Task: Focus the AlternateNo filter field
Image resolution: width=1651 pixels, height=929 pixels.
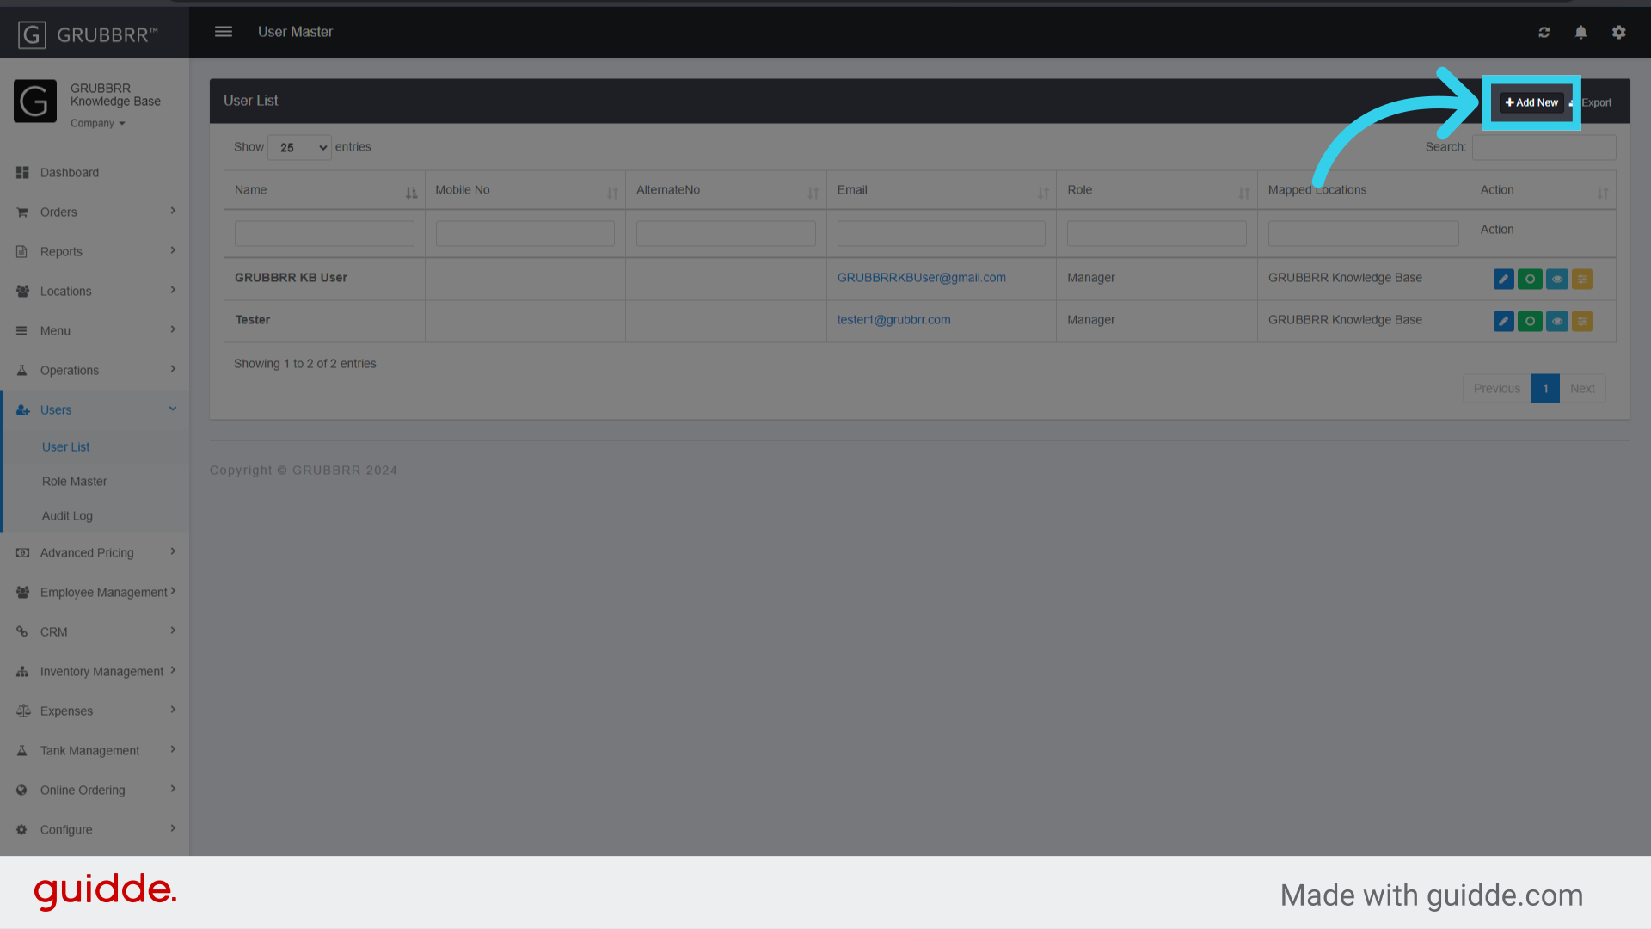Action: (x=726, y=234)
